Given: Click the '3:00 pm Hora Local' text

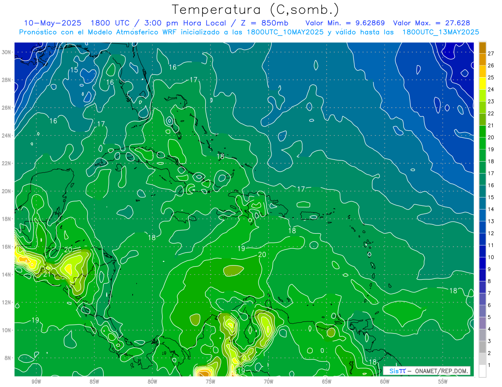Looking at the screenshot, I should coord(185,23).
